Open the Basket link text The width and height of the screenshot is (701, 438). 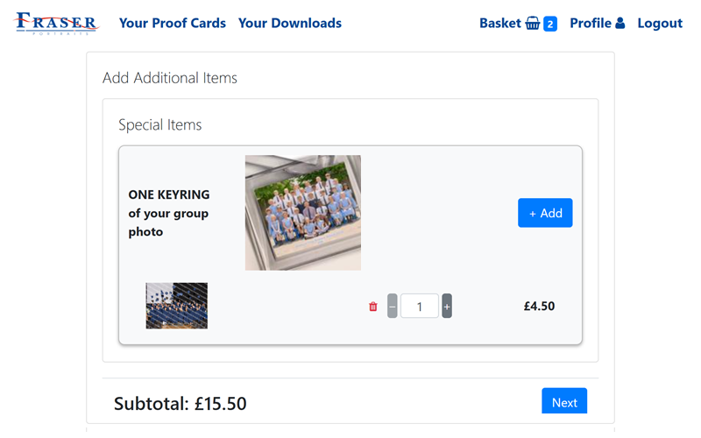click(500, 24)
